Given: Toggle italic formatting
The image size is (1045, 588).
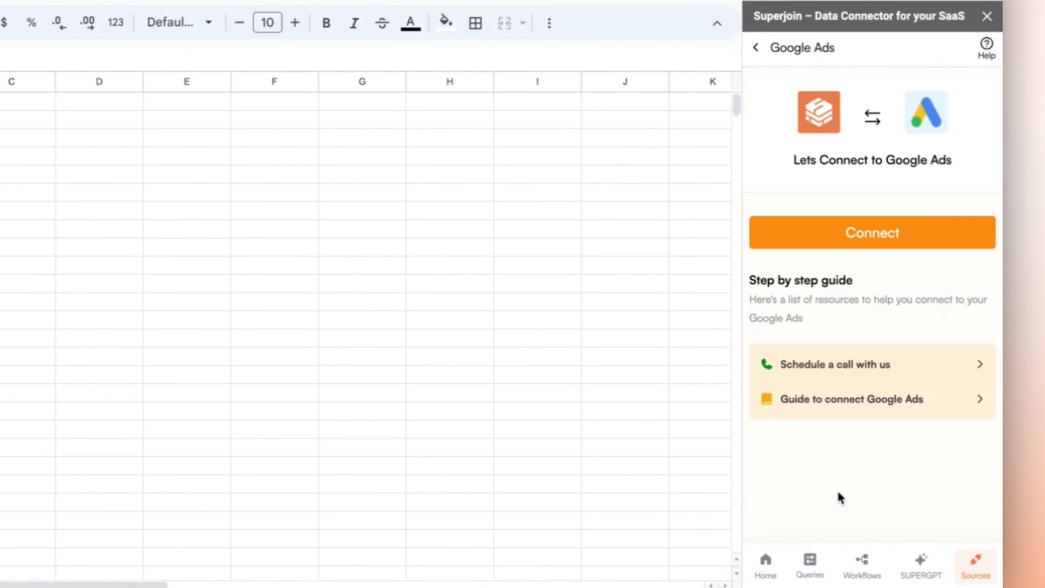Looking at the screenshot, I should pyautogui.click(x=354, y=23).
